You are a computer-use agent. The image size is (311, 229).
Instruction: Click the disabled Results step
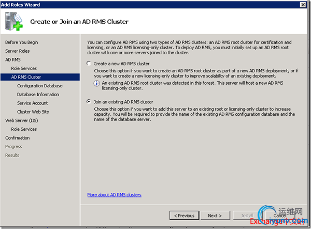(x=12, y=155)
